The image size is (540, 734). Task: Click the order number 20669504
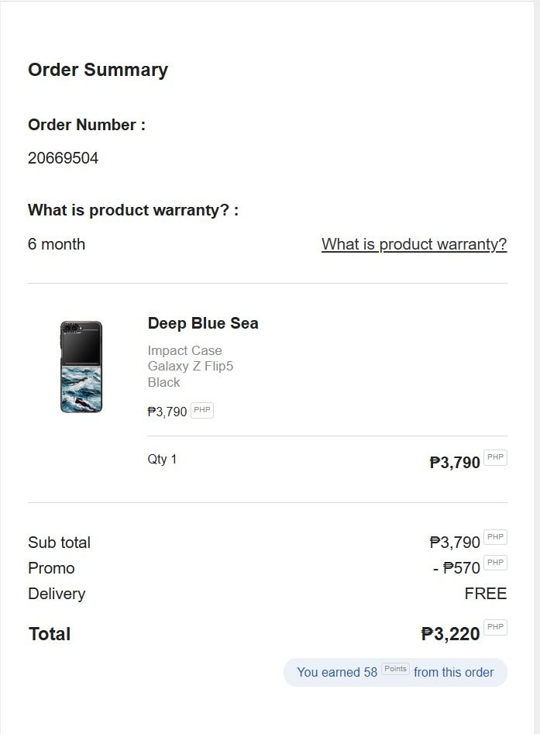coord(63,158)
